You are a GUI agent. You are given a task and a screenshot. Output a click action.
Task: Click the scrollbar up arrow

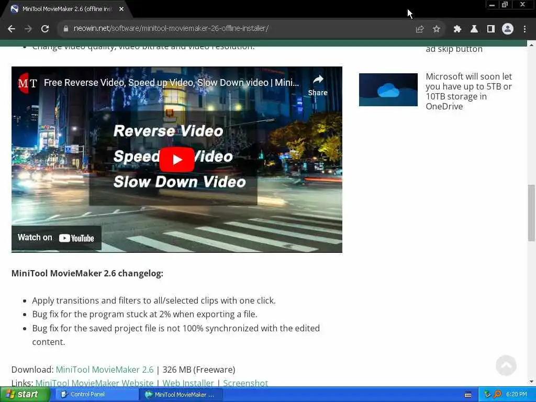click(x=531, y=45)
